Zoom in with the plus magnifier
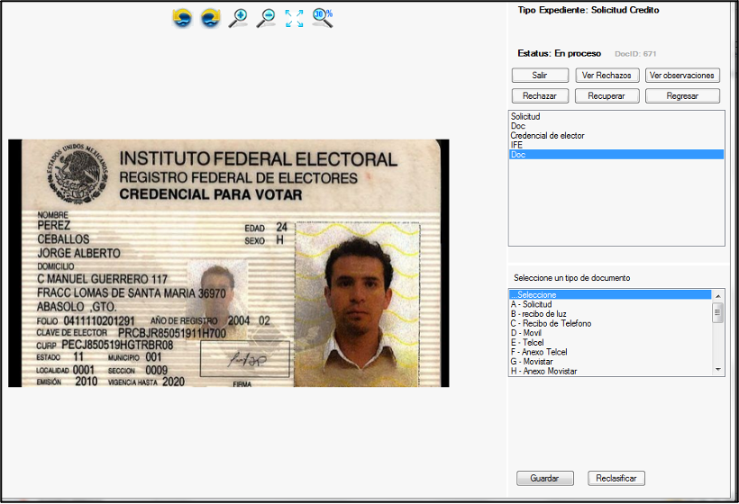This screenshot has height=504, width=739. (238, 17)
